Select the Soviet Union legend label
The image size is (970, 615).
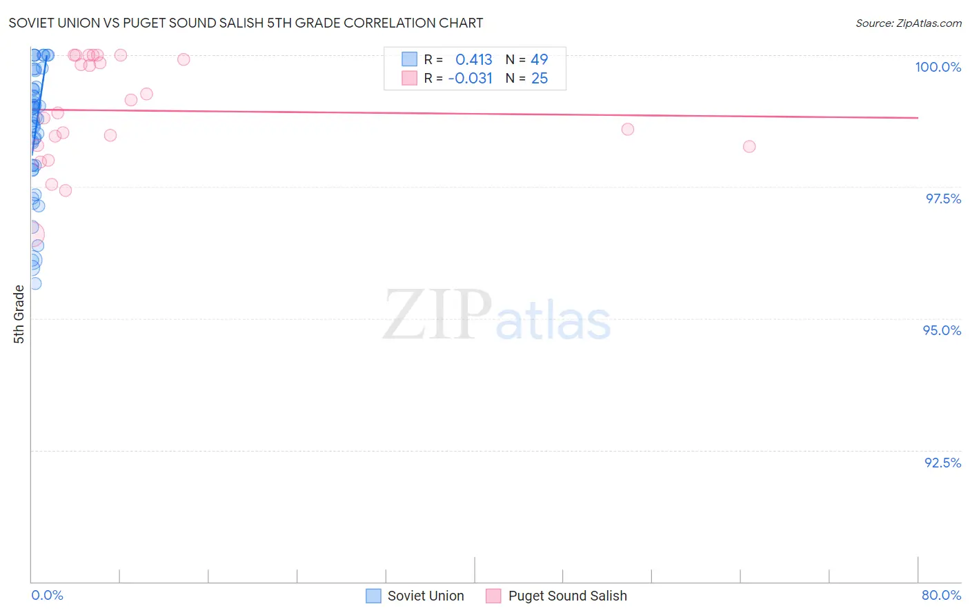426,596
